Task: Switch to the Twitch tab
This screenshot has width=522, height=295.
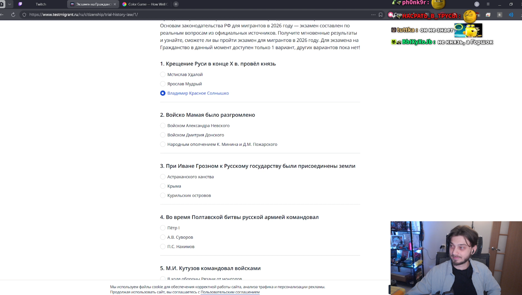Action: (x=41, y=4)
